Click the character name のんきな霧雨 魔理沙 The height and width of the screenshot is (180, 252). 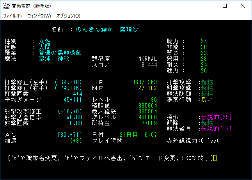tap(107, 30)
